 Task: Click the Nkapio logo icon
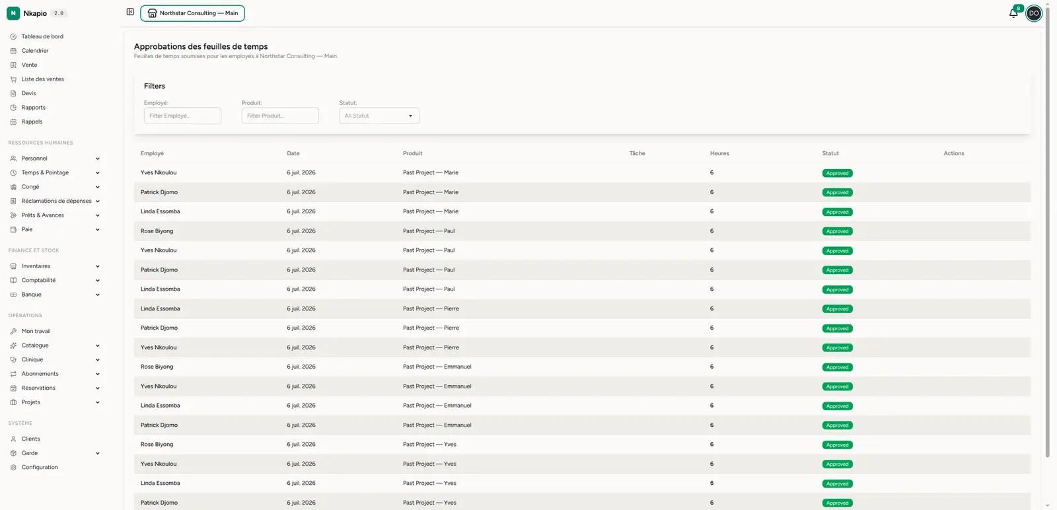point(13,13)
